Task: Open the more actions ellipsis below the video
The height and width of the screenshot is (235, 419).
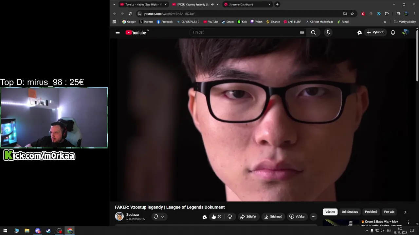Action: tap(313, 217)
